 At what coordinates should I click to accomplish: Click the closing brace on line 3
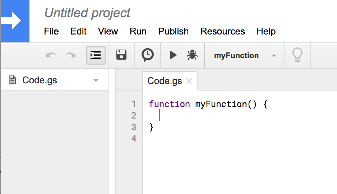[x=151, y=127]
